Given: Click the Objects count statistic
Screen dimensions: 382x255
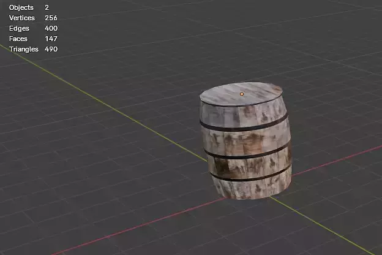Looking at the screenshot, I should 29,7.
